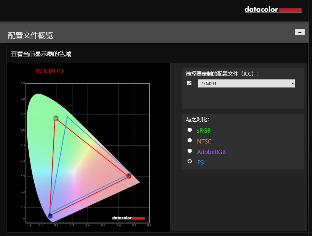The image size is (312, 236).
Task: Click the sRGB label text
Action: 204,130
